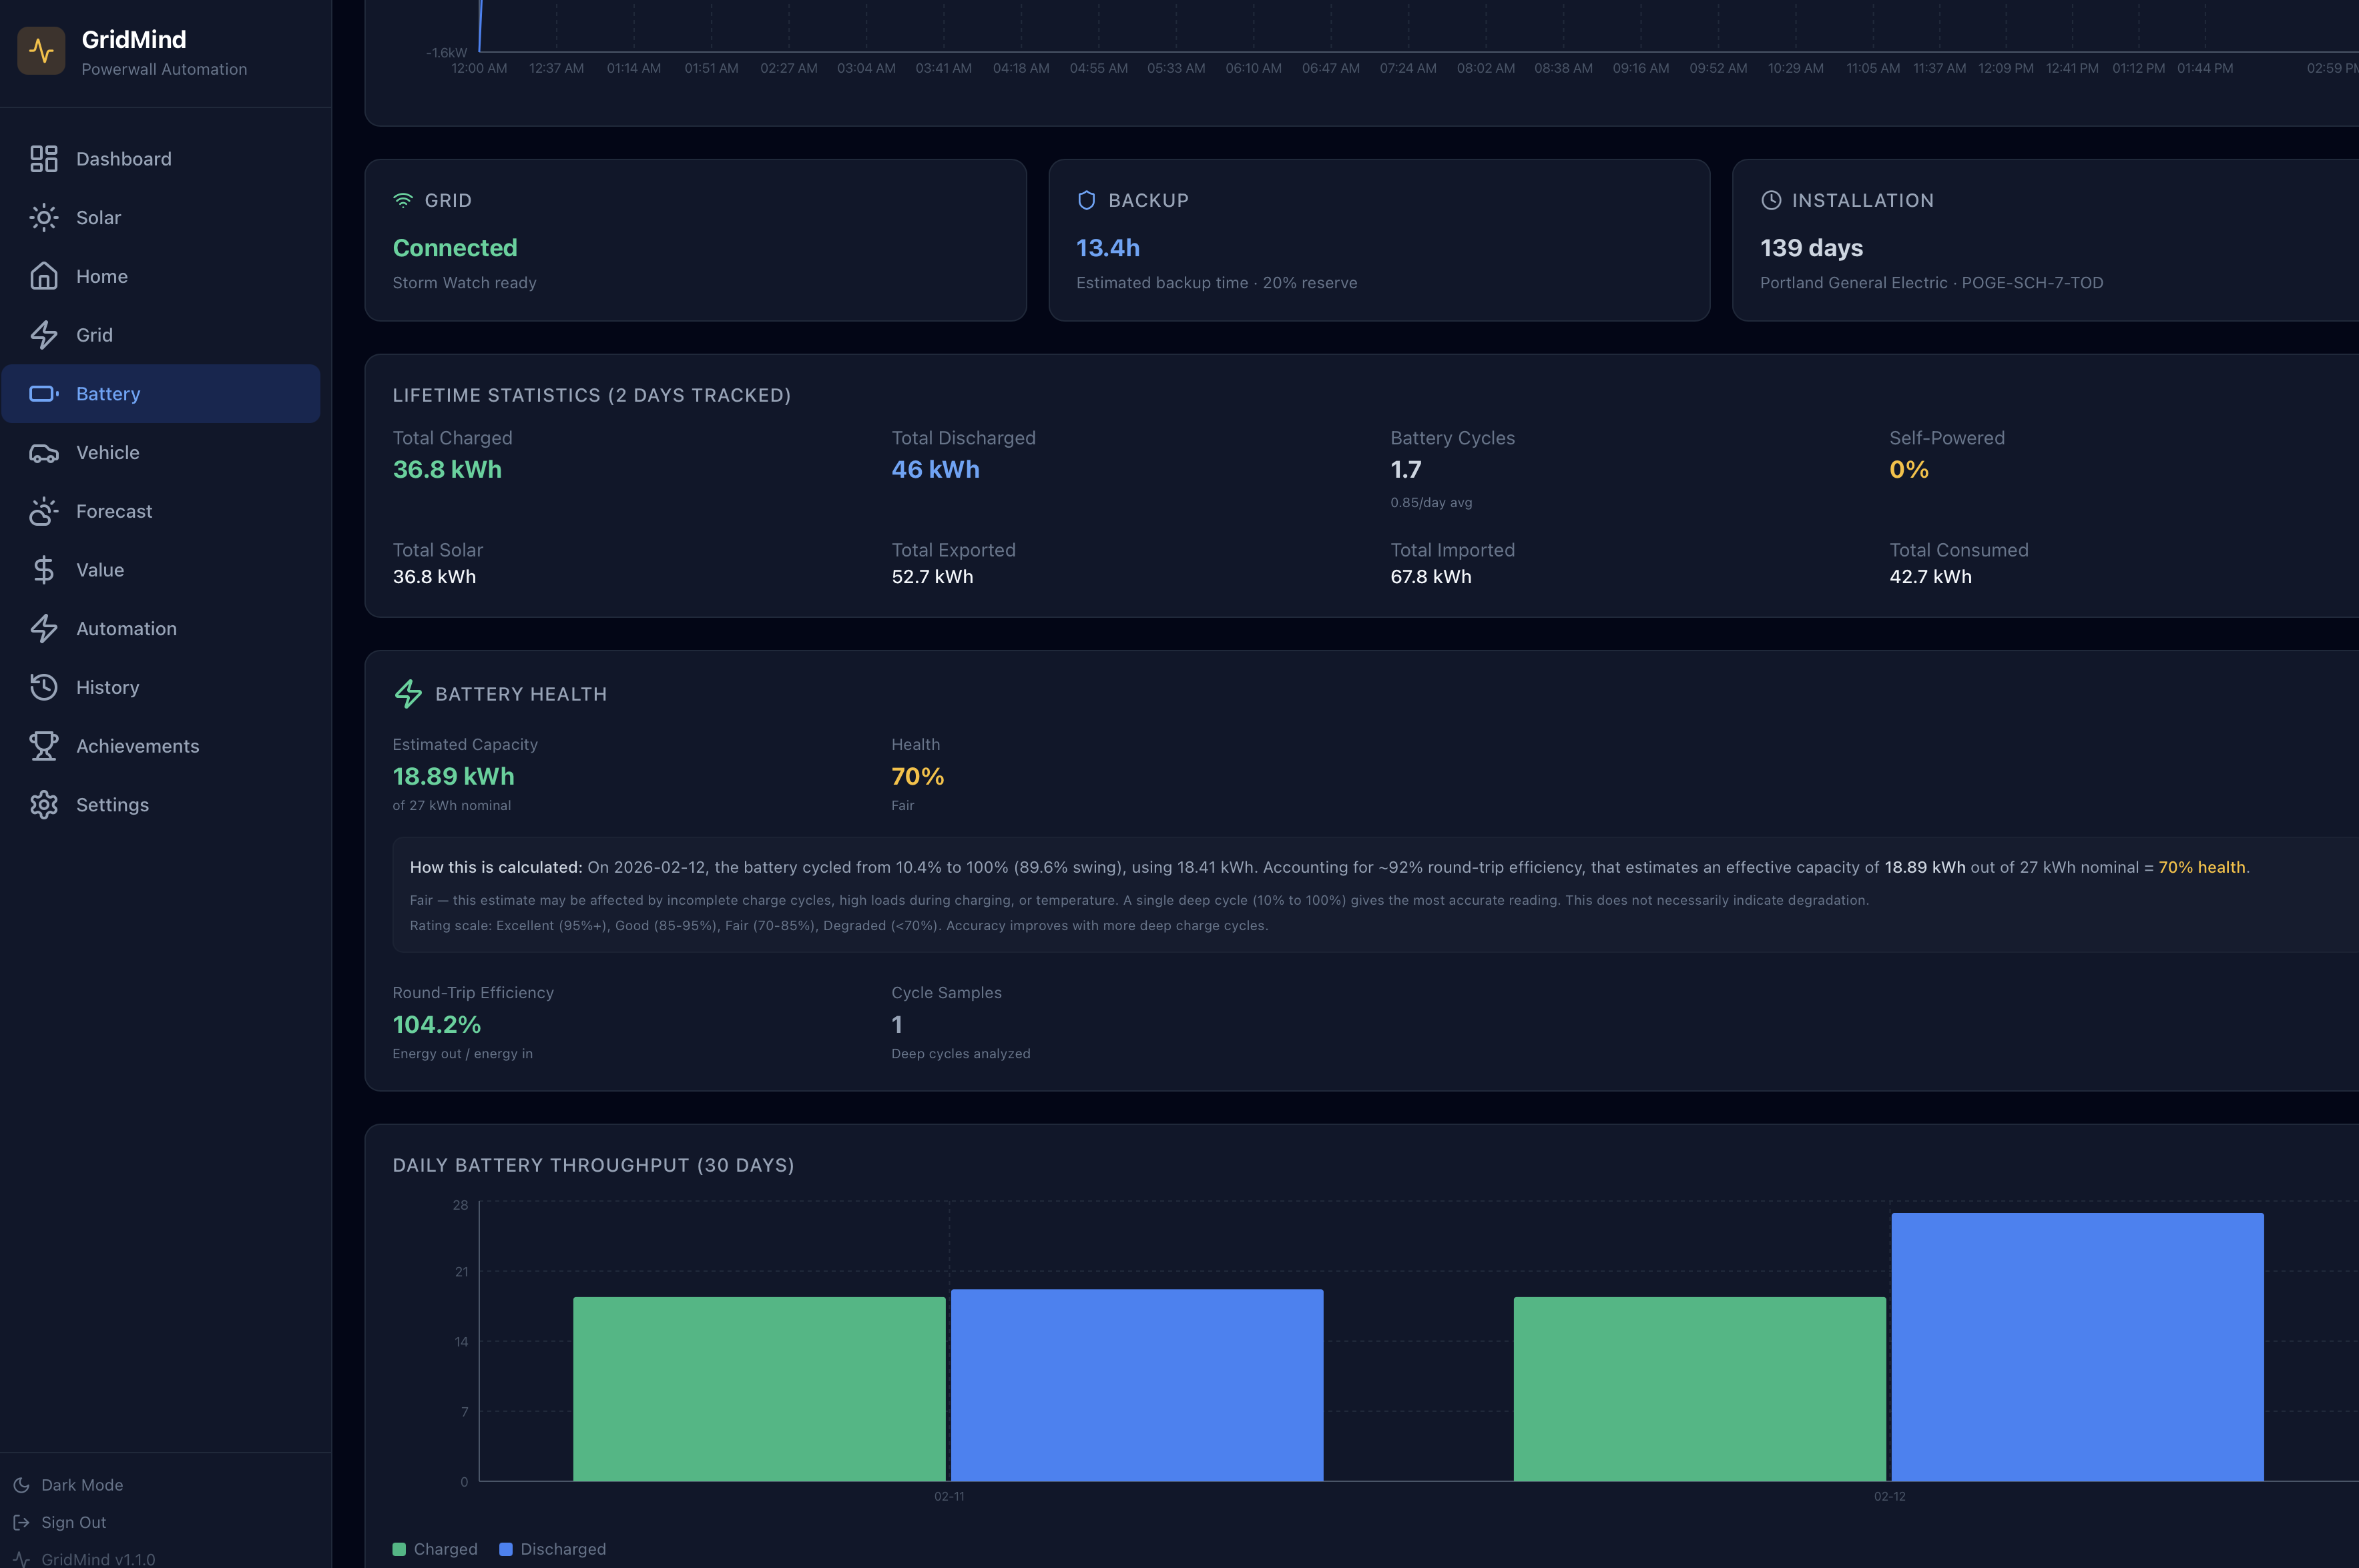
Task: Open the Automation menu item
Action: coord(126,629)
